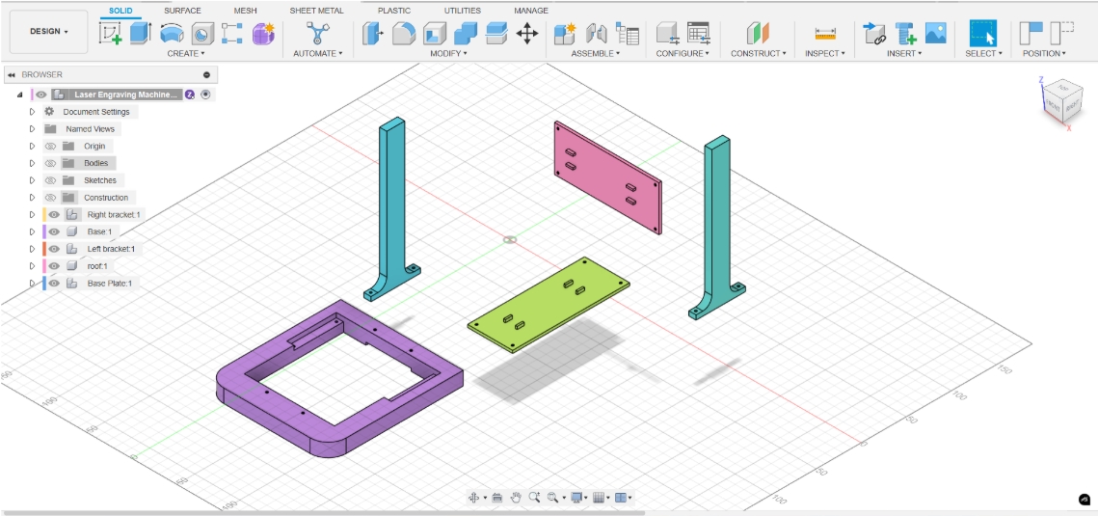
Task: Select the Joint tool
Action: click(596, 33)
